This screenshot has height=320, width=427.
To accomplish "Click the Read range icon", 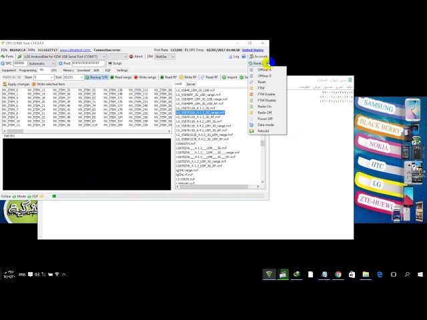I will 112,77.
